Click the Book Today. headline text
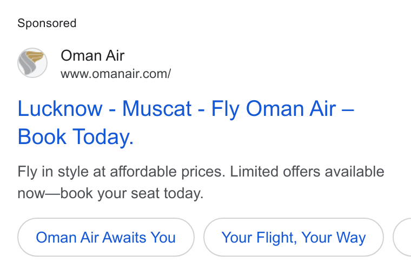 tap(76, 136)
